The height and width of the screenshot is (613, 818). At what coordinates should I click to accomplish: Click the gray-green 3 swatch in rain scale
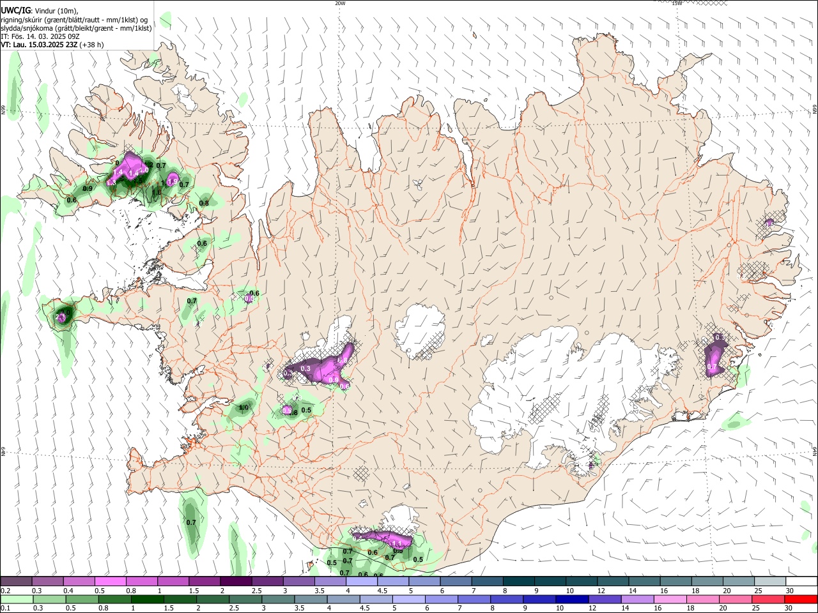pos(277,599)
